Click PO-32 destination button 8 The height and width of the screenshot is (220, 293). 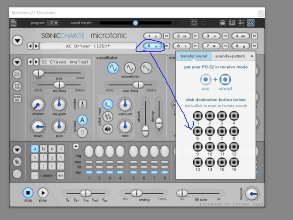click(x=234, y=131)
